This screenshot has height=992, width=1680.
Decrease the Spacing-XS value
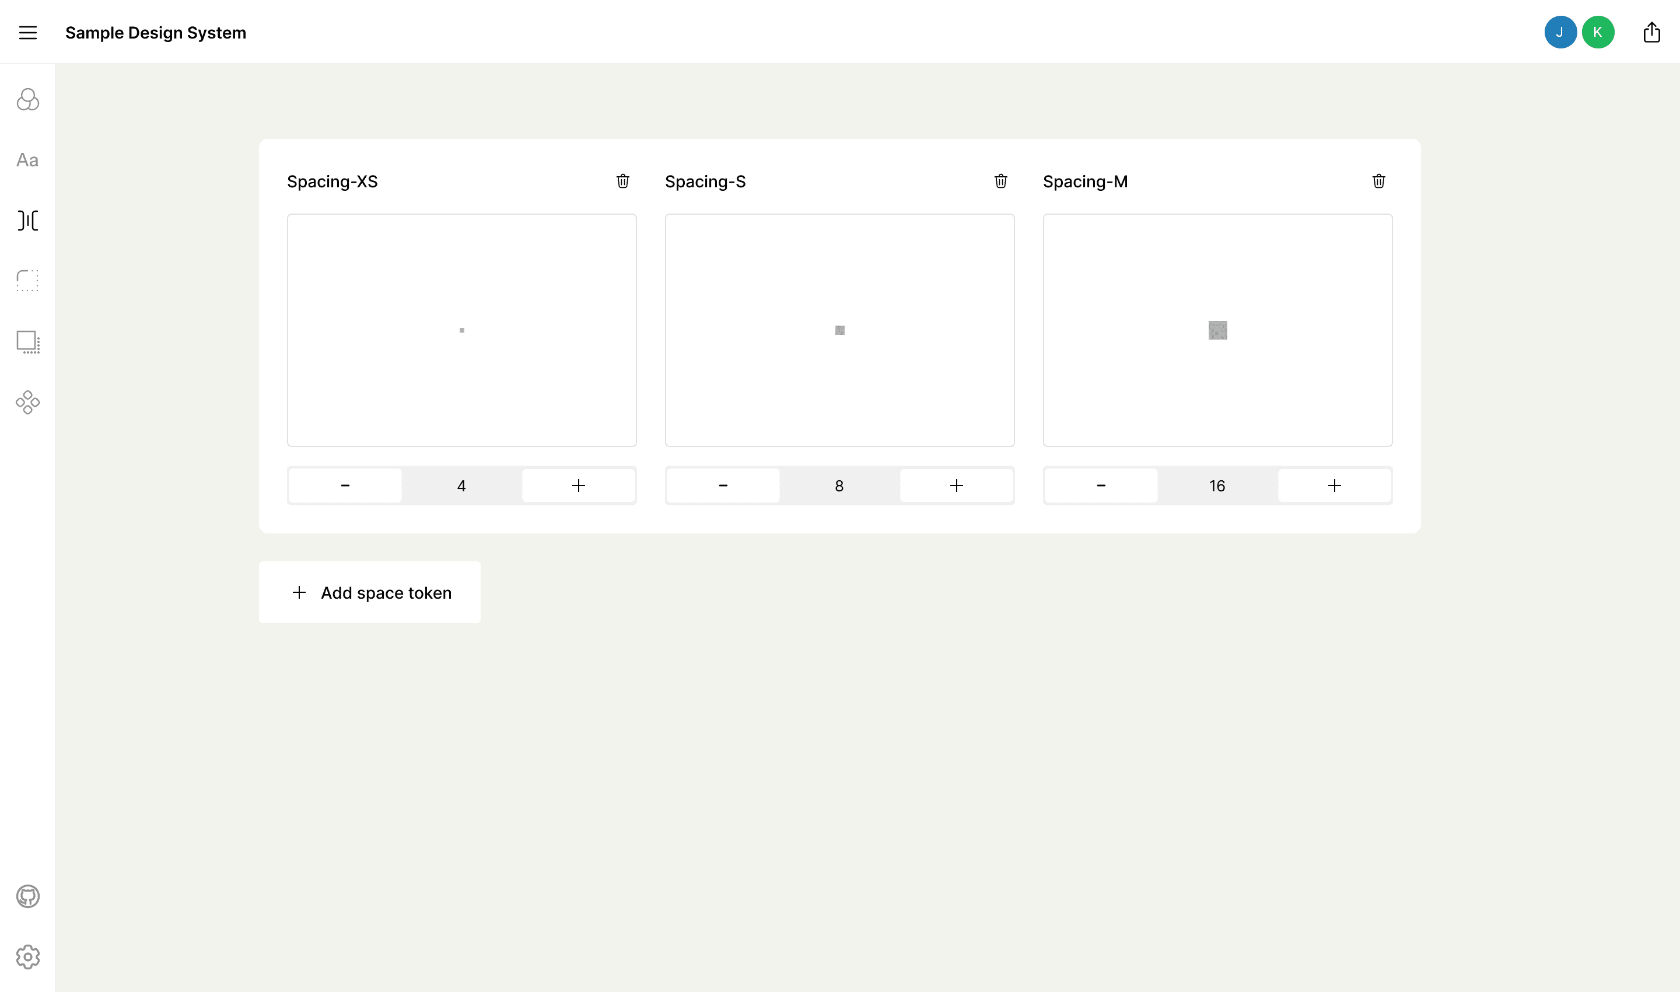click(x=345, y=486)
